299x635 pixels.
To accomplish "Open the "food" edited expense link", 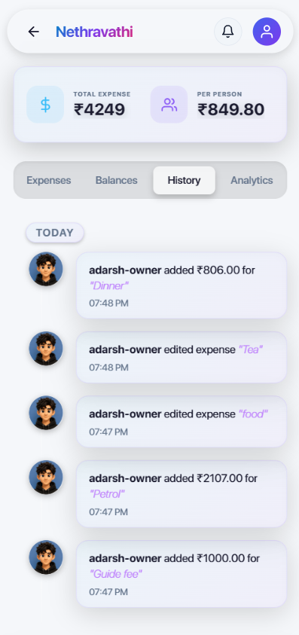I will coord(253,414).
